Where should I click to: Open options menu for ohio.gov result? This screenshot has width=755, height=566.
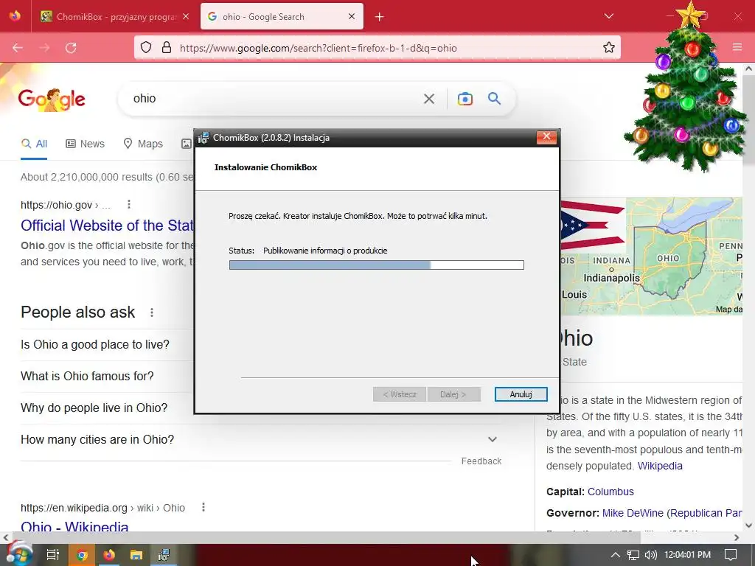click(128, 205)
